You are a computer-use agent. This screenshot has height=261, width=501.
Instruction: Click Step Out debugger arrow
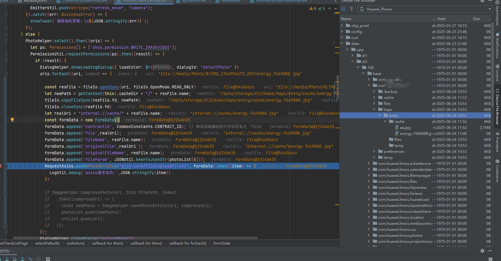click(x=22, y=259)
